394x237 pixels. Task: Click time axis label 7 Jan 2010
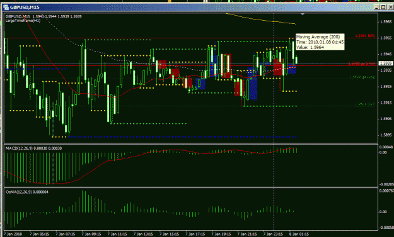[x=13, y=234]
